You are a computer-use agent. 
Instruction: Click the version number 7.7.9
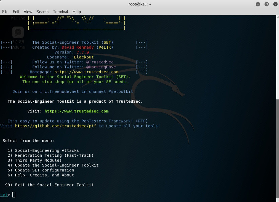pos(83,52)
